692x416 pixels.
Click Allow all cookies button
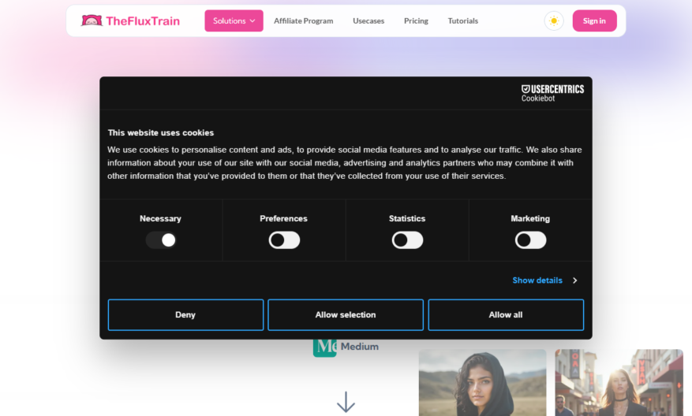[506, 314]
